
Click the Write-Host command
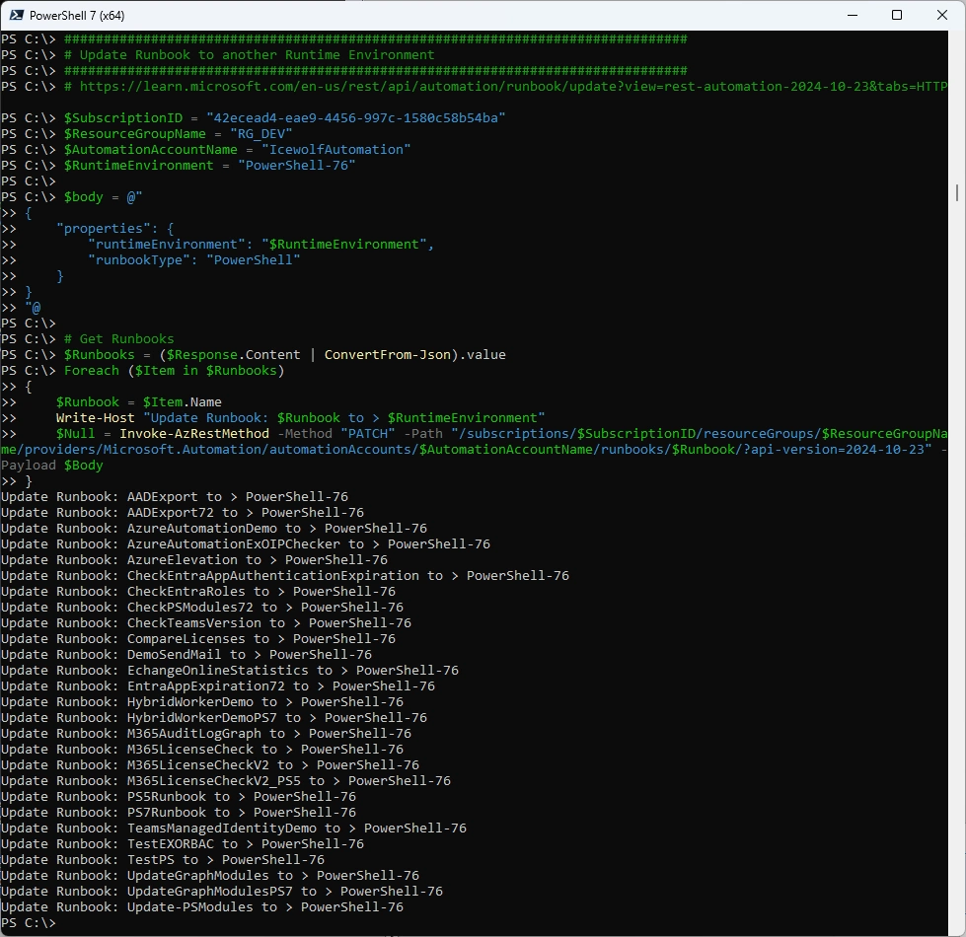click(x=95, y=418)
